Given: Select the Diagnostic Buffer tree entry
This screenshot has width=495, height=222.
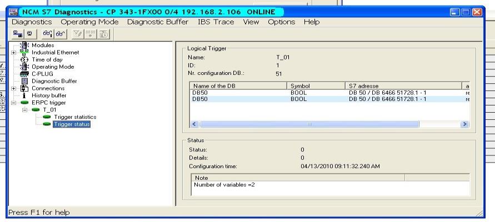Looking at the screenshot, I should click(x=54, y=81).
